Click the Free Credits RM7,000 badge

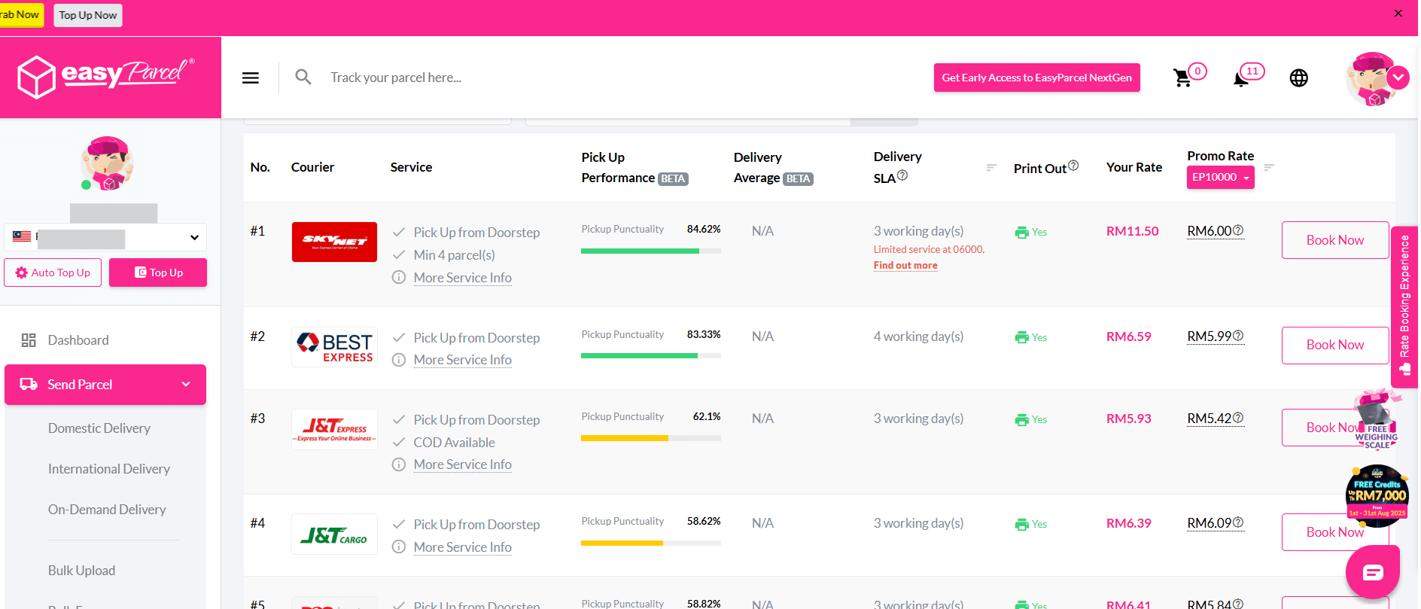(x=1377, y=495)
